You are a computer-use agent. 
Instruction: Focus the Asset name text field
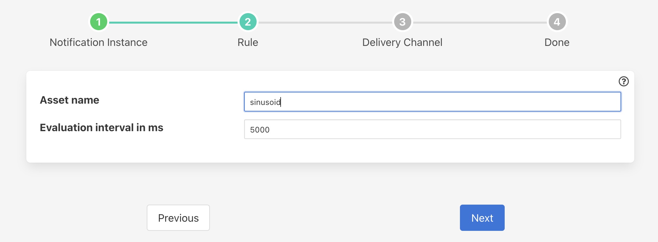432,102
